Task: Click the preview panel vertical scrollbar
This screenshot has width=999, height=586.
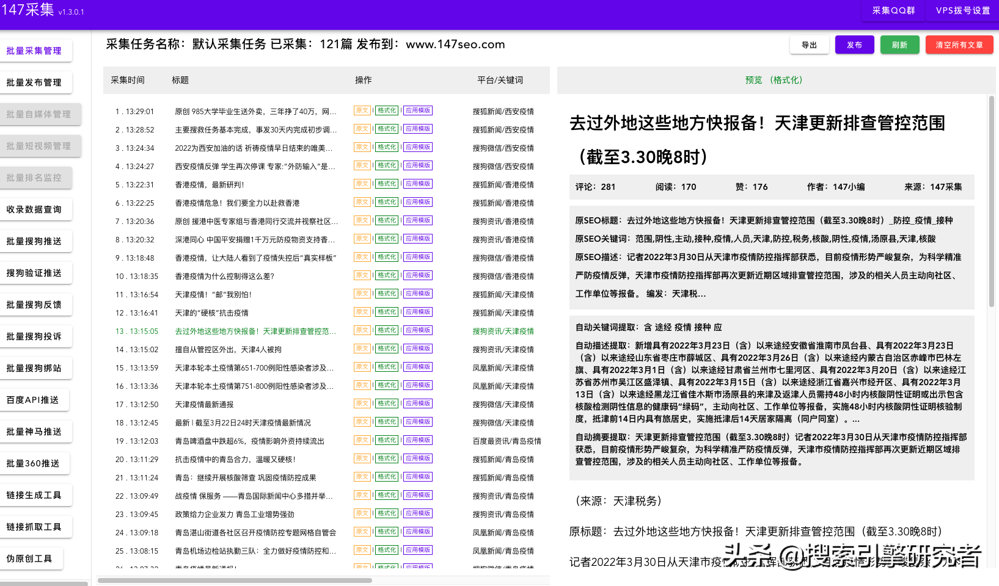Action: point(991,201)
